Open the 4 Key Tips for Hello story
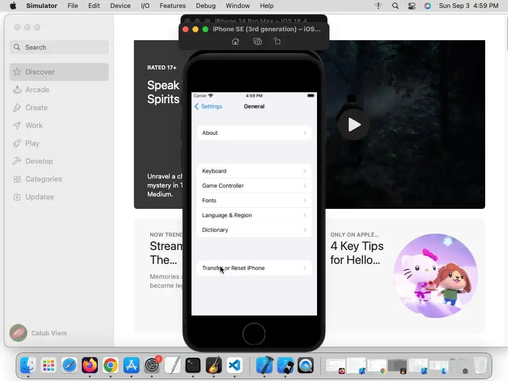Image resolution: width=508 pixels, height=381 pixels. pos(357,253)
